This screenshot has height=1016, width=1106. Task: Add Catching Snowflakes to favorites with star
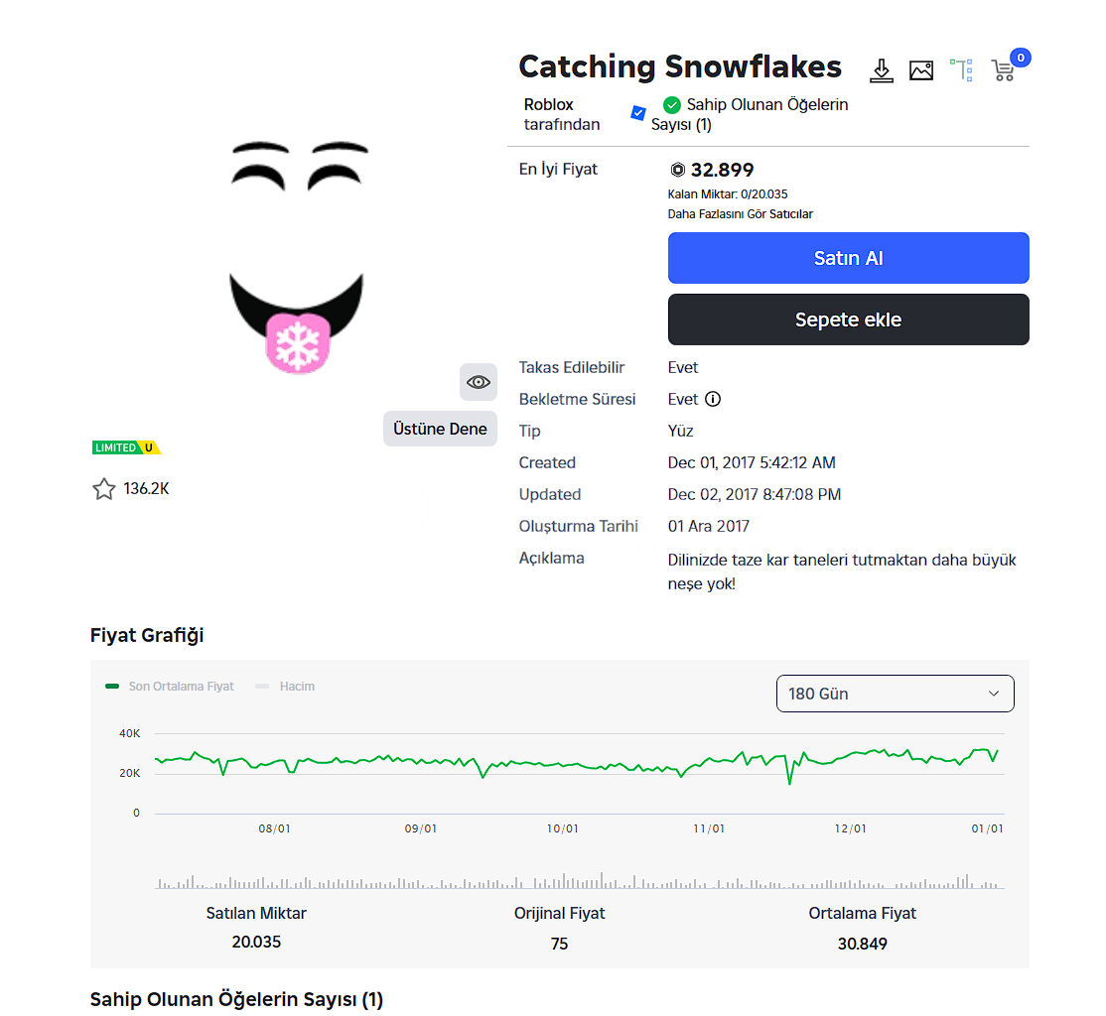coord(104,488)
